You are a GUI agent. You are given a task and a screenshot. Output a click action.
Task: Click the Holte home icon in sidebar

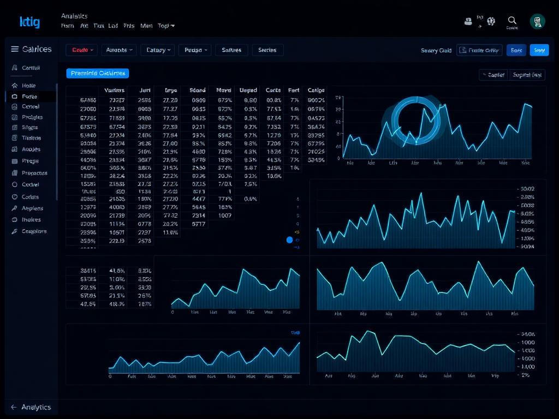[x=15, y=86]
